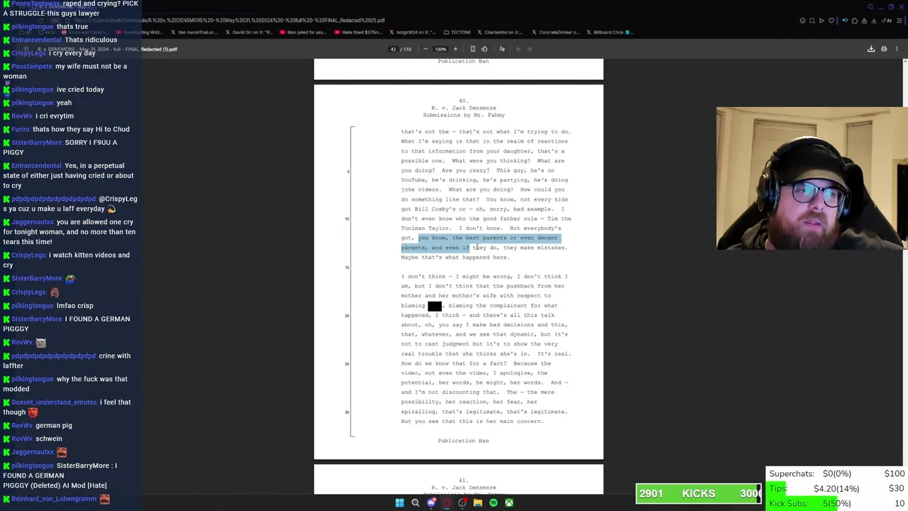Click 'Publication Ban' footer below page 40
The width and height of the screenshot is (908, 511).
(463, 441)
